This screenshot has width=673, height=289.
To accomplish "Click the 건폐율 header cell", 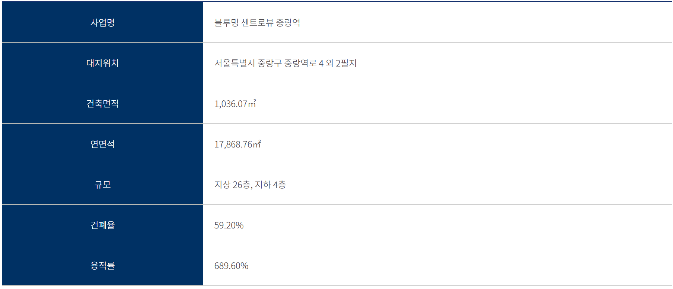I will pos(102,225).
